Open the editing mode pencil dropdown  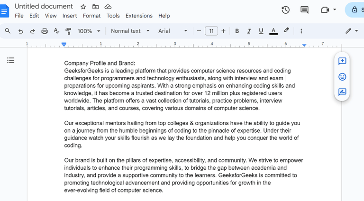[x=352, y=31]
